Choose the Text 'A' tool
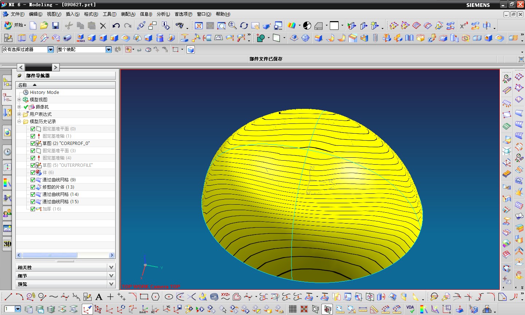 [99, 297]
